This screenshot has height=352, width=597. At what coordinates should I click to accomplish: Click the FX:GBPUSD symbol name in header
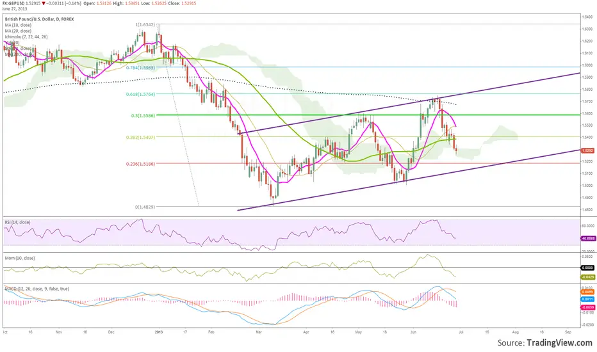(x=13, y=3)
